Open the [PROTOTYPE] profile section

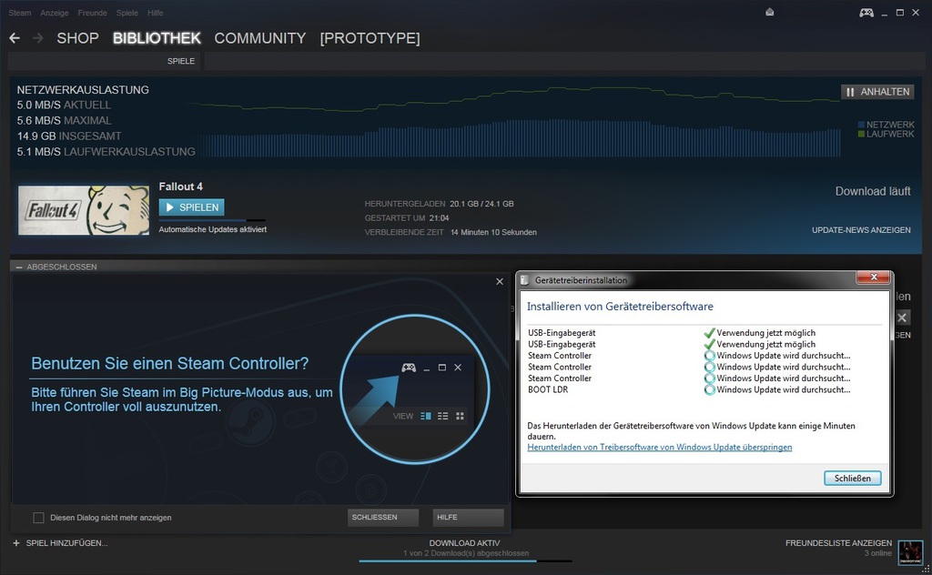pos(370,38)
